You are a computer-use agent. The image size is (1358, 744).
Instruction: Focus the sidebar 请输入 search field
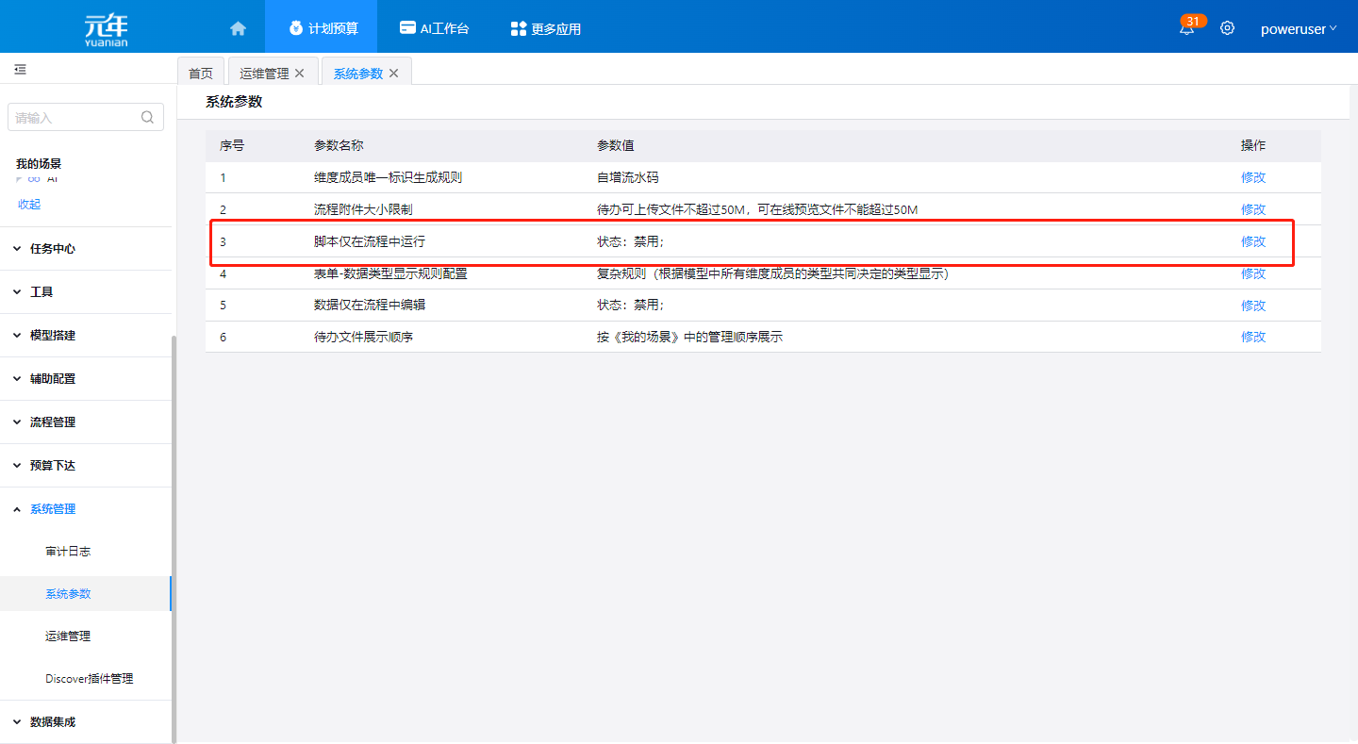click(x=74, y=118)
